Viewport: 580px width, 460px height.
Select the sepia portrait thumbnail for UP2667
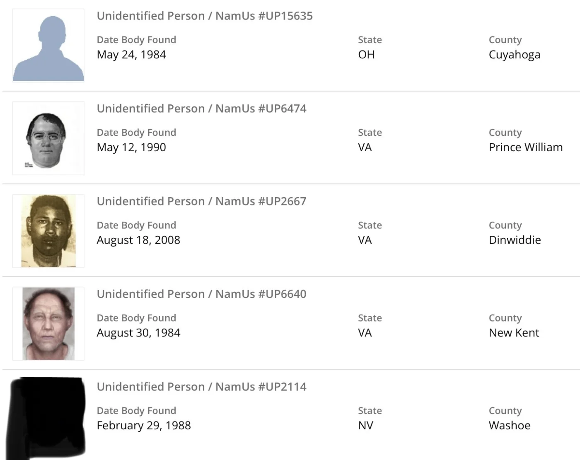(x=48, y=231)
